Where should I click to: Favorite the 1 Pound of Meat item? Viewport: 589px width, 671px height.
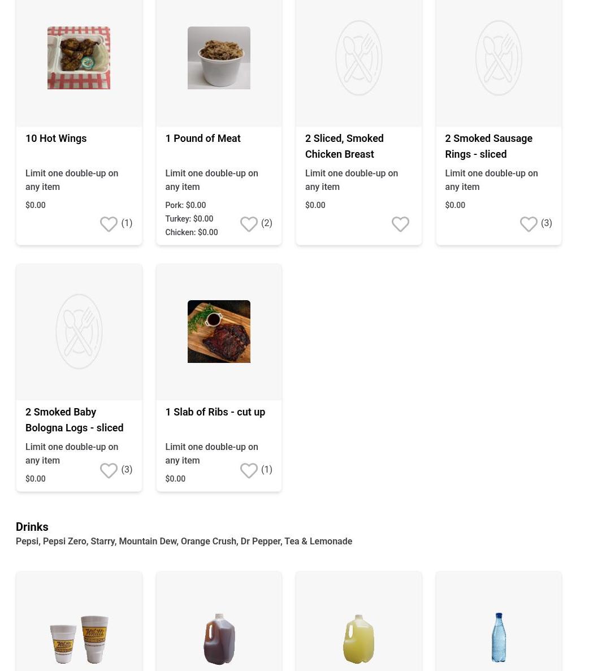(x=249, y=224)
